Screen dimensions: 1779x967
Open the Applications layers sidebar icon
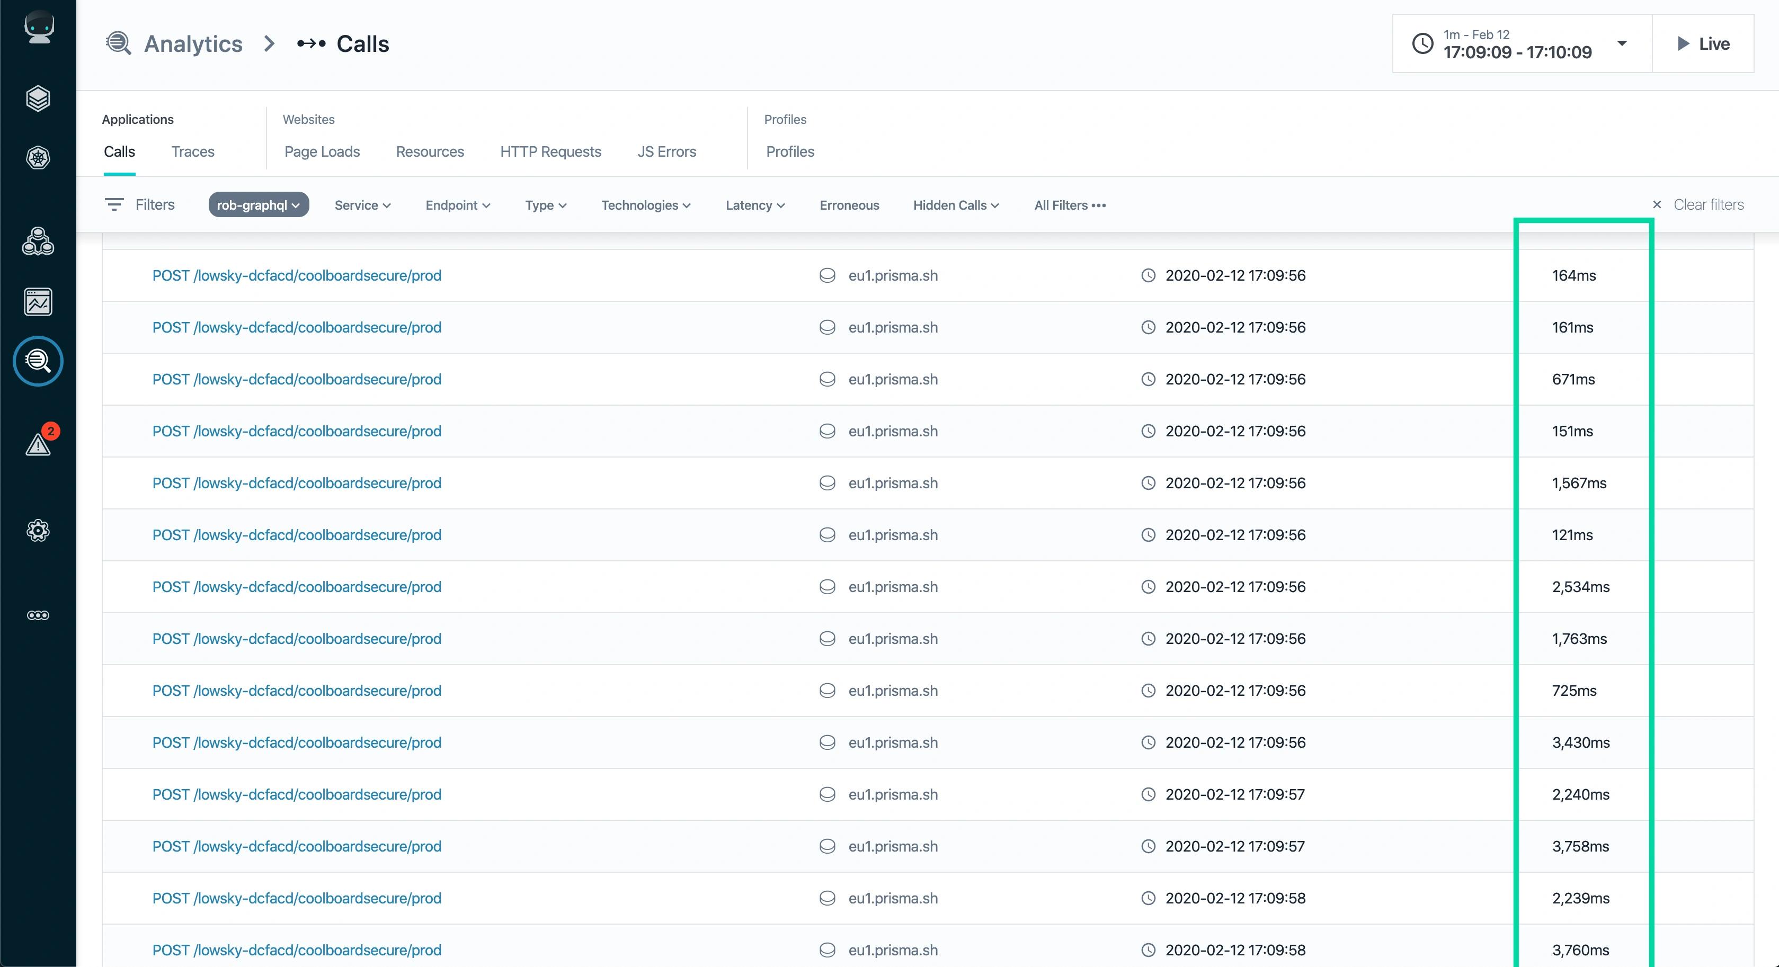point(38,99)
